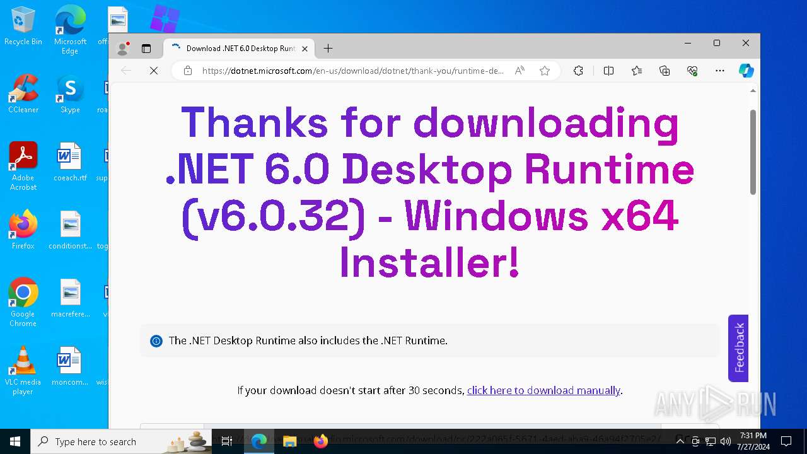This screenshot has width=807, height=454.
Task: Open network status tray icon
Action: [x=711, y=441]
